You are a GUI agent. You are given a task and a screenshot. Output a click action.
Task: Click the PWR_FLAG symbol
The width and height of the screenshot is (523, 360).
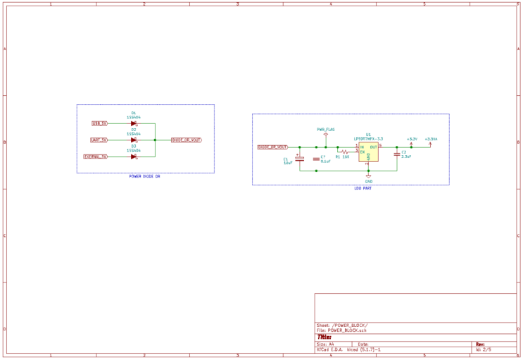(x=326, y=135)
